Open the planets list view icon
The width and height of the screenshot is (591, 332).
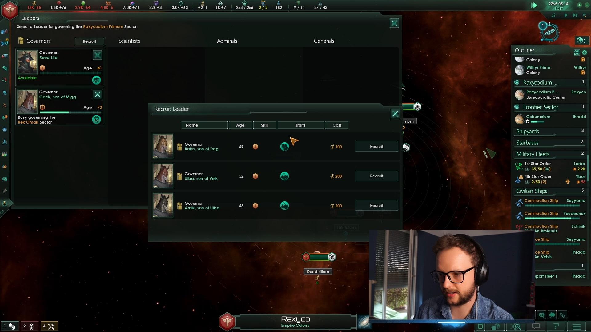click(582, 40)
